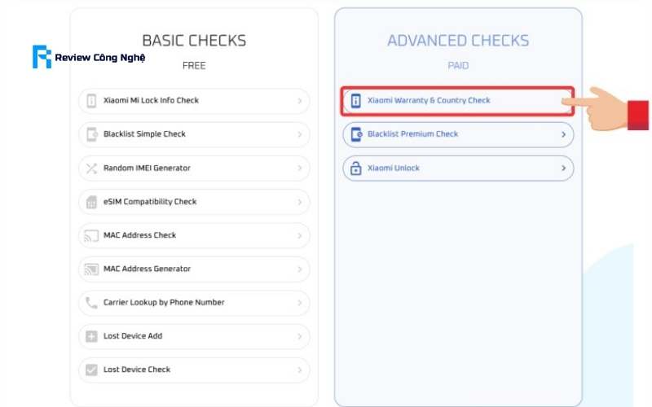Click the Carrier Lookup phone handset icon

tap(91, 302)
